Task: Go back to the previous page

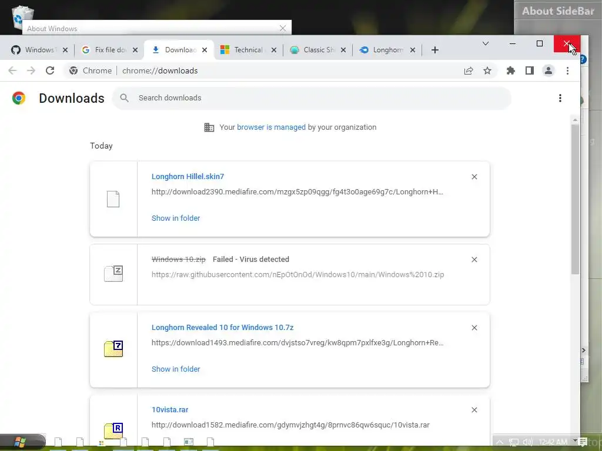Action: [x=12, y=70]
